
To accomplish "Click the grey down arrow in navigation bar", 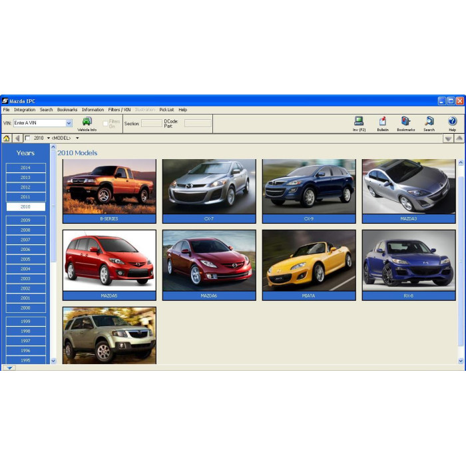I will [x=448, y=138].
